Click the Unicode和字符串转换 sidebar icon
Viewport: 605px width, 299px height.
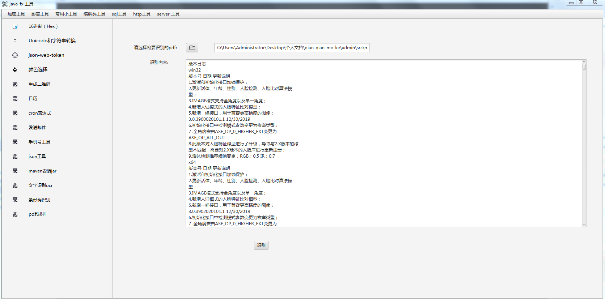(x=15, y=41)
